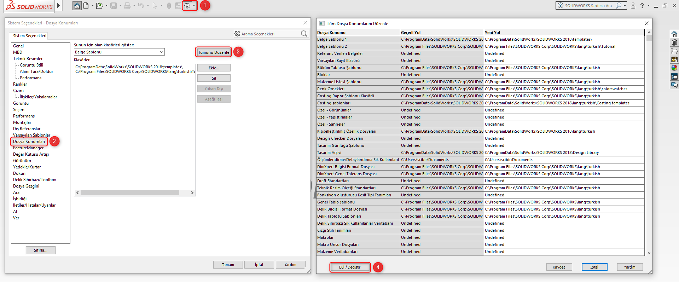Viewport: 679px width, 282px height.
Task: Open dropdown arrow beside the Options gear
Action: [x=194, y=6]
